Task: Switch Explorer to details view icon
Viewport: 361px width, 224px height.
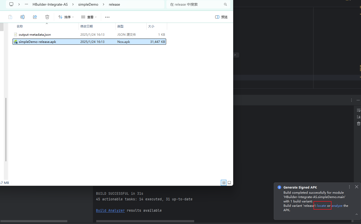Action: tap(224, 183)
